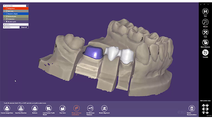Viewport: 212px width, 119px height.
Task: Toggle the Anatomic shapes checkbox
Action: click(7, 14)
